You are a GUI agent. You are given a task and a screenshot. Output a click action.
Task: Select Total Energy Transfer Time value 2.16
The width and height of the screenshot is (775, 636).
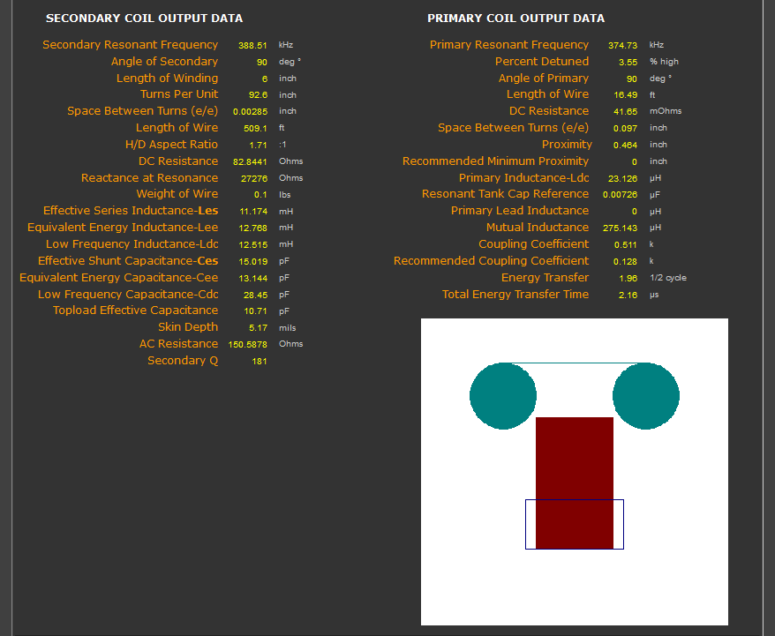coord(628,296)
